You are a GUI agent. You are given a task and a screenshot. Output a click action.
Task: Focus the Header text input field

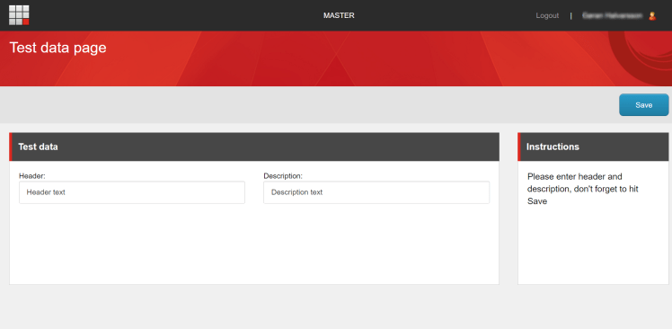coord(132,192)
